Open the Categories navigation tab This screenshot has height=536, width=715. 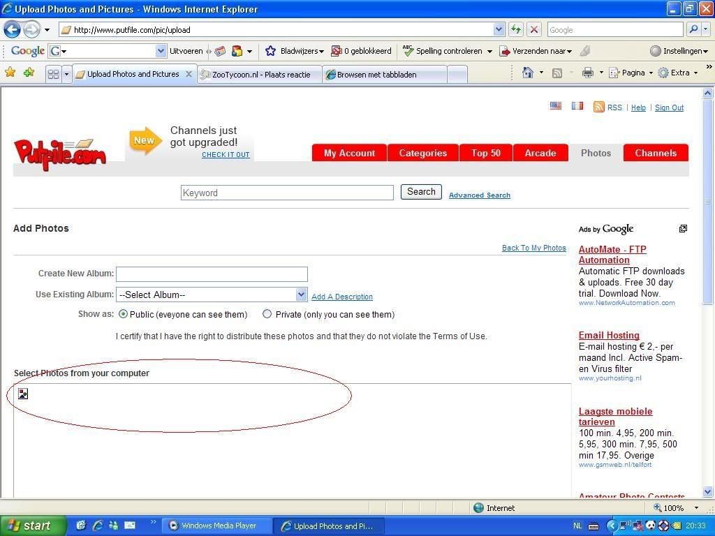(x=422, y=153)
